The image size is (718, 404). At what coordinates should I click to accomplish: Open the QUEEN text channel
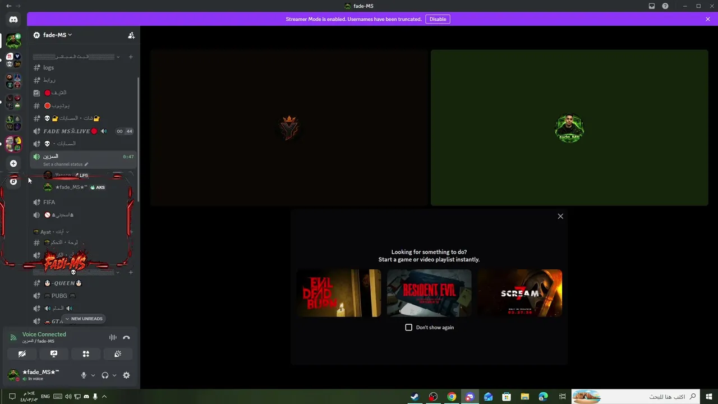pyautogui.click(x=84, y=283)
